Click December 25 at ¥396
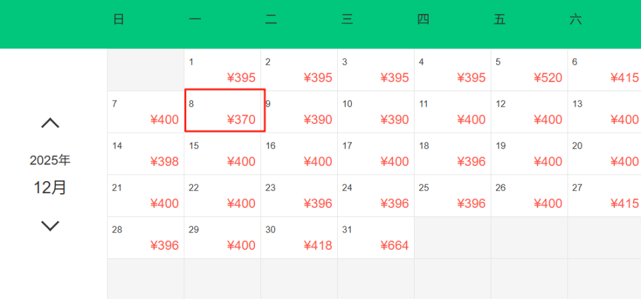 click(452, 196)
